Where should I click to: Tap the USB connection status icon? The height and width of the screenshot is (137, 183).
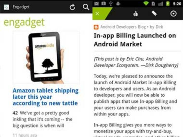(111, 4)
